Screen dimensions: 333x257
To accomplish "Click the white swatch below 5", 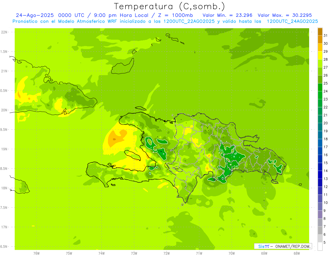I will coord(320,246).
